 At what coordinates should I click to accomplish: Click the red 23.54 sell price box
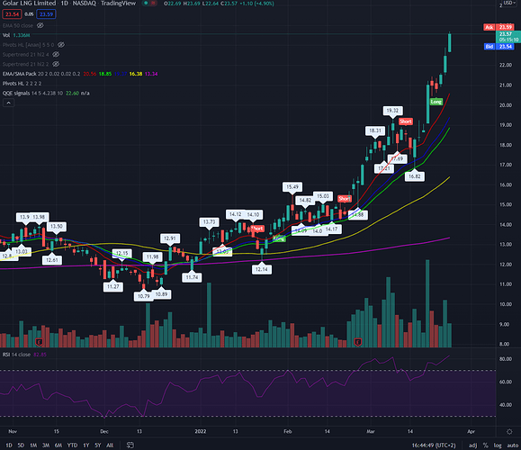[x=13, y=14]
